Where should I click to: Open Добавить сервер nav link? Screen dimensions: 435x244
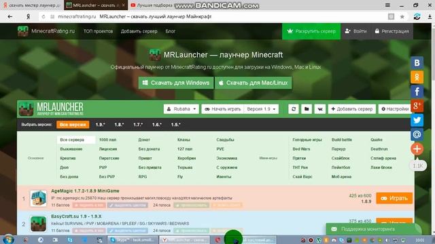tap(139, 31)
